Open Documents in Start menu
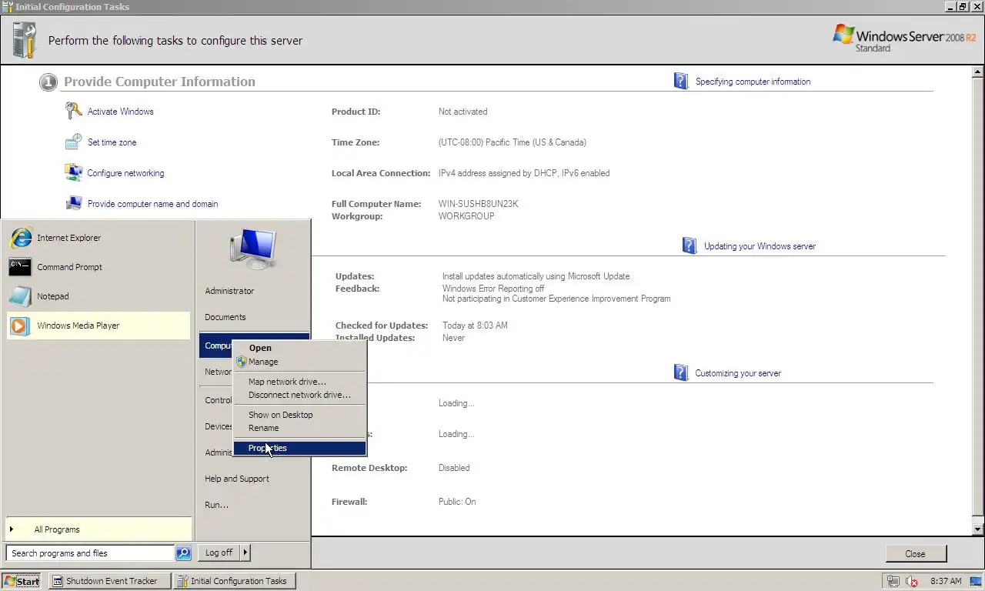 click(x=225, y=317)
